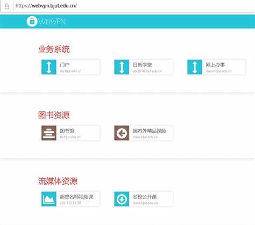
Task: Open the 网上办事 link
Action: tap(215, 65)
